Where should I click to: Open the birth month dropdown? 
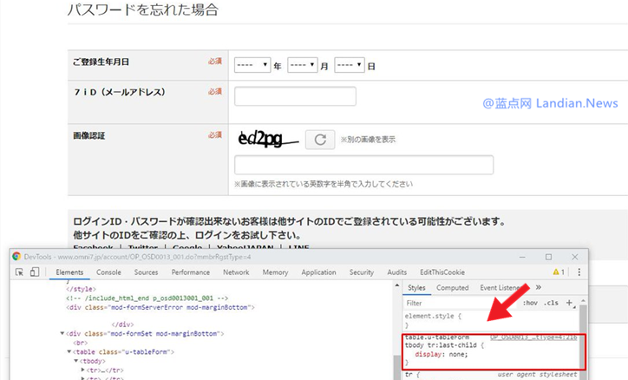(x=302, y=65)
